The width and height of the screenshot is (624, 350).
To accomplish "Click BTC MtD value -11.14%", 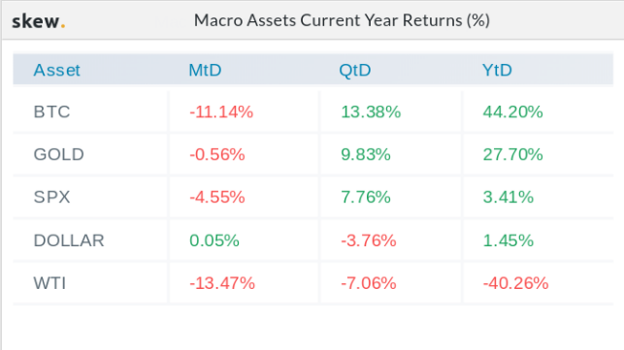I will pyautogui.click(x=221, y=111).
